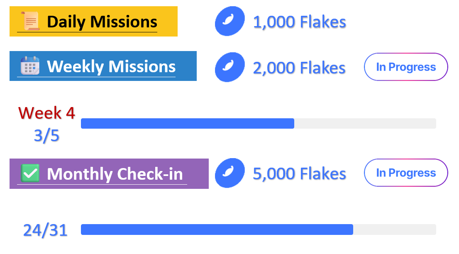Click the flake coin icon next to 1,000 Flakes

tap(229, 21)
